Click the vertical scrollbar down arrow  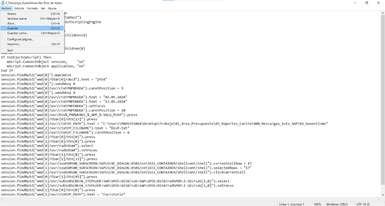click(383, 195)
